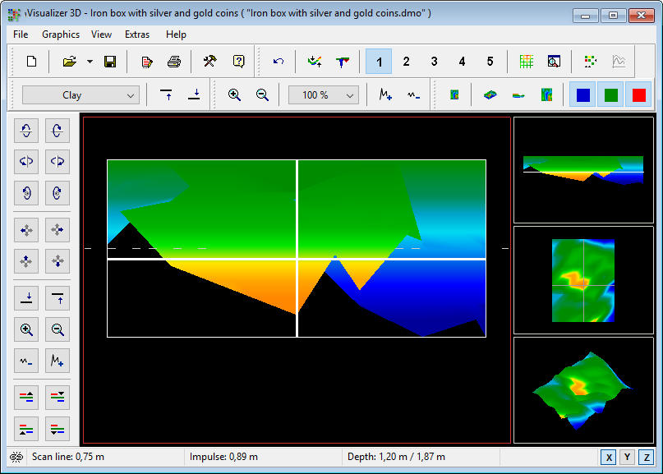Screen dimensions: 663x474
Task: Toggle the grid overlay icon
Action: [526, 62]
